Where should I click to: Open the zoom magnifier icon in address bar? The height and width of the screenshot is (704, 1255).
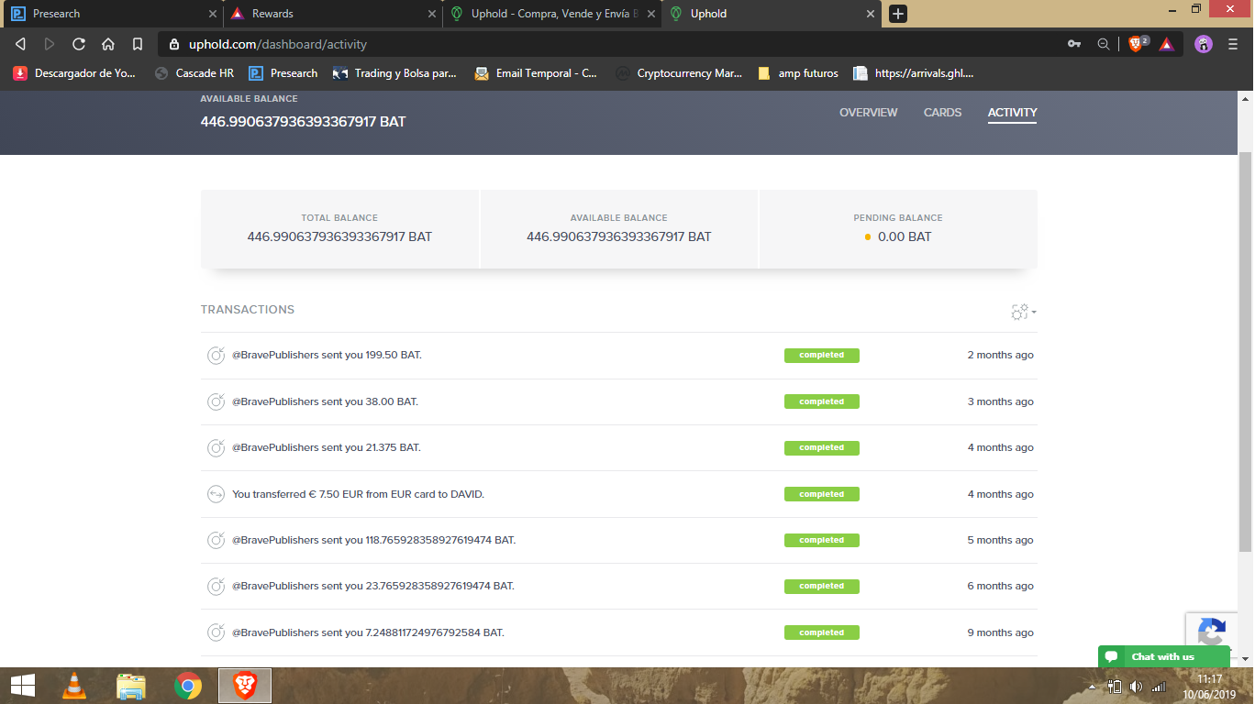pos(1104,44)
